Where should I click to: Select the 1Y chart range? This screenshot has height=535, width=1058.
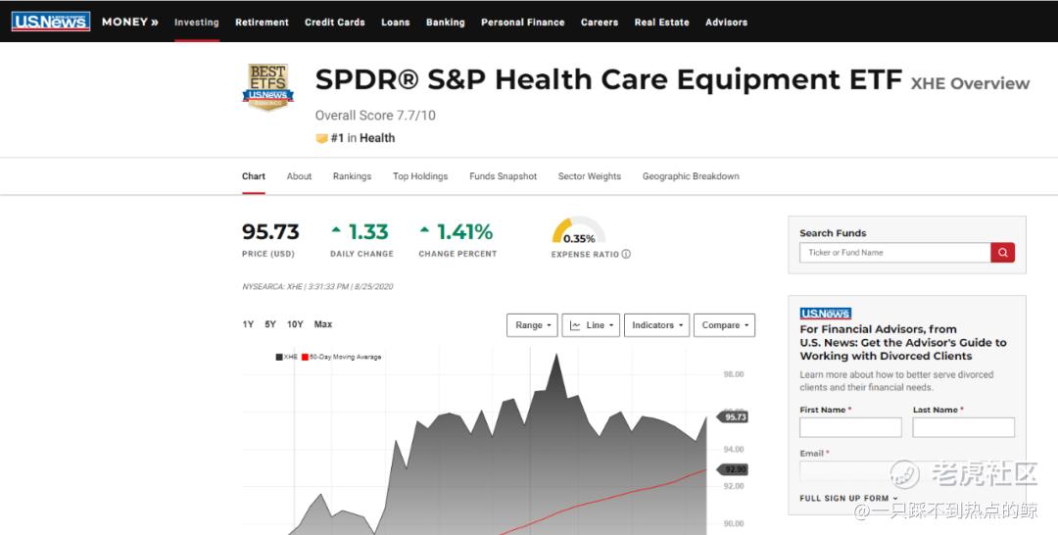click(248, 324)
